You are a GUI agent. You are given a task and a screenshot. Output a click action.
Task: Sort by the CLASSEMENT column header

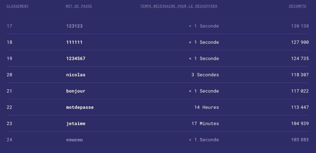tap(17, 6)
